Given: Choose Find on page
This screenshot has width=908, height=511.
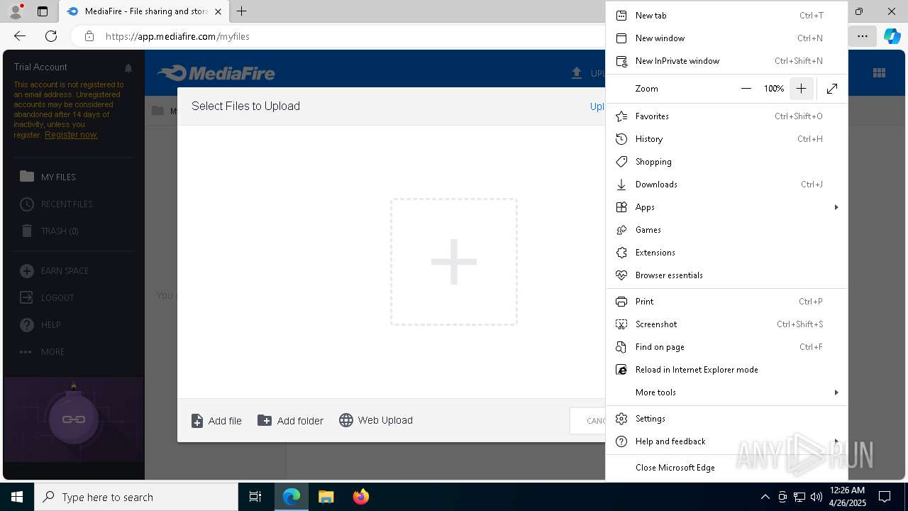Looking at the screenshot, I should click(726, 346).
